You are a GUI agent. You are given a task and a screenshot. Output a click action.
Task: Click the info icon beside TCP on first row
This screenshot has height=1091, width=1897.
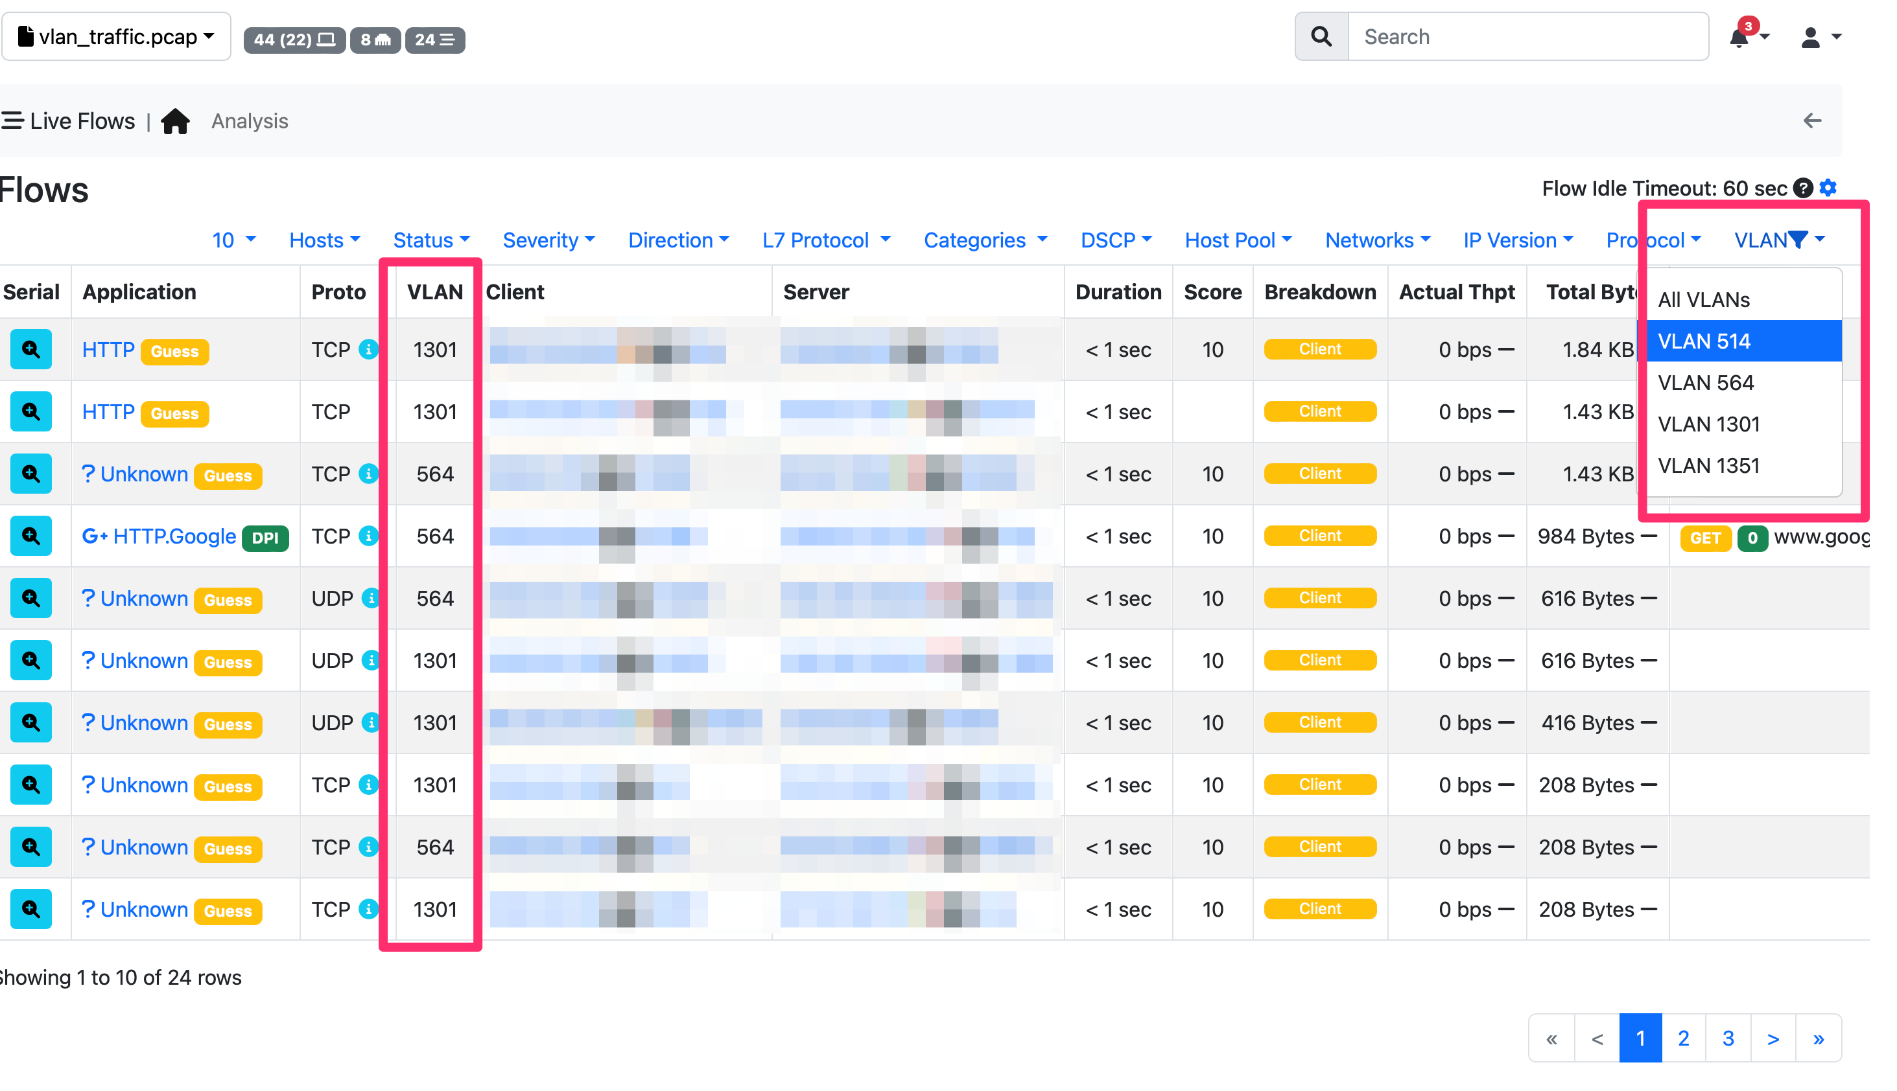[370, 349]
